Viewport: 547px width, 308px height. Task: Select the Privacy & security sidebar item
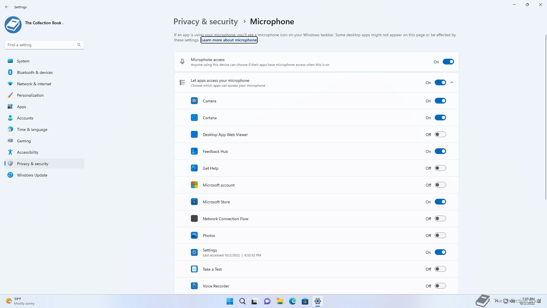(x=44, y=164)
